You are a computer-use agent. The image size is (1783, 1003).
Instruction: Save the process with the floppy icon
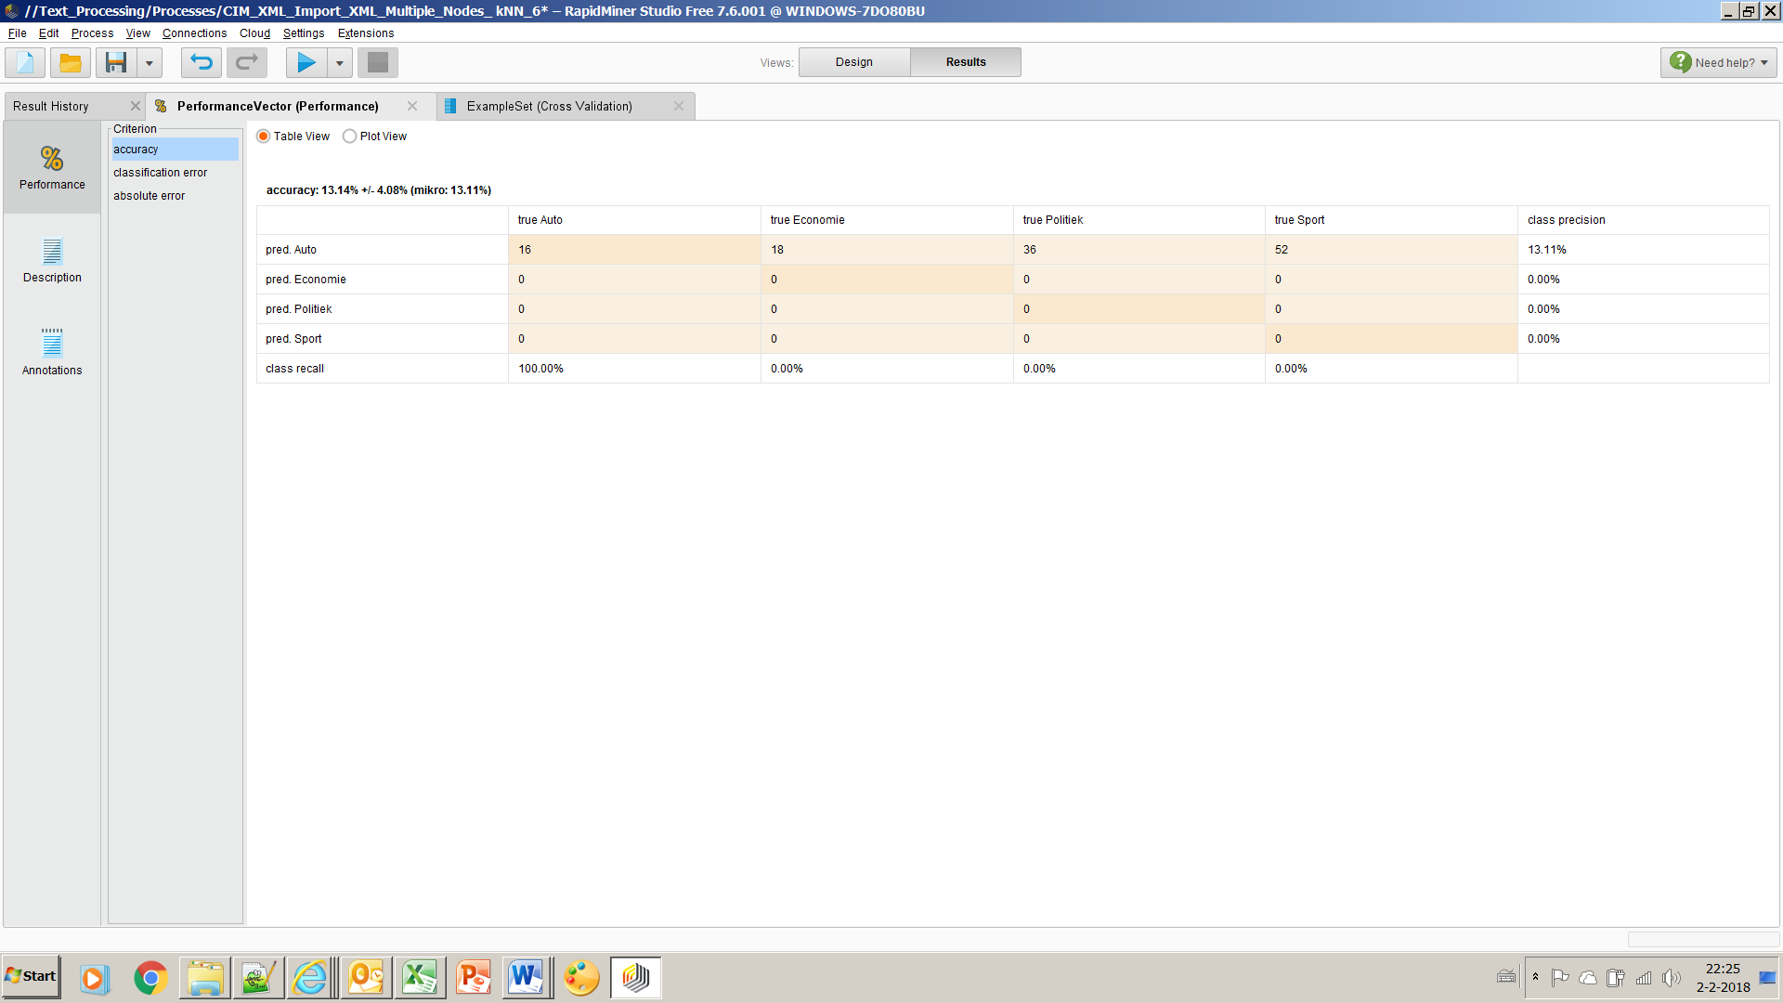[116, 62]
